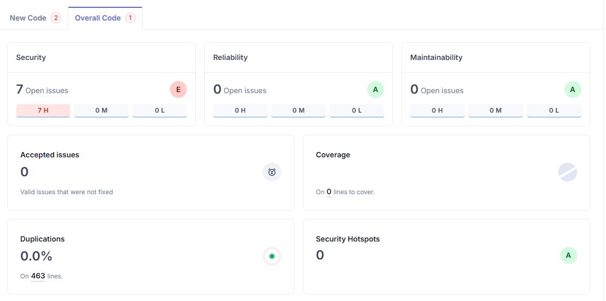Filter Security by 0 M severity

pos(101,111)
